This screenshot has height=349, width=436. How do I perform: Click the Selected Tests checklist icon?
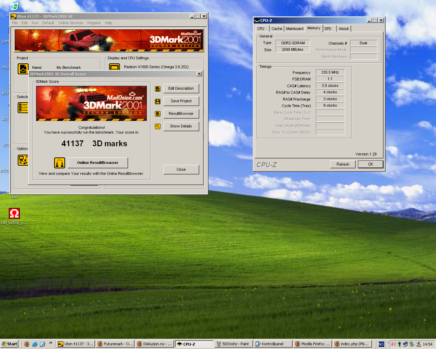click(23, 108)
